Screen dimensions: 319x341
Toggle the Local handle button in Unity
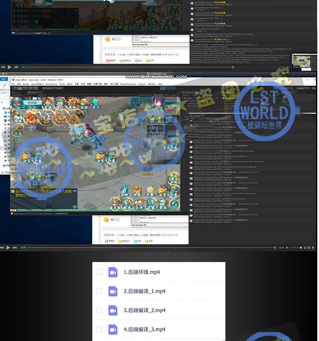click(x=58, y=88)
